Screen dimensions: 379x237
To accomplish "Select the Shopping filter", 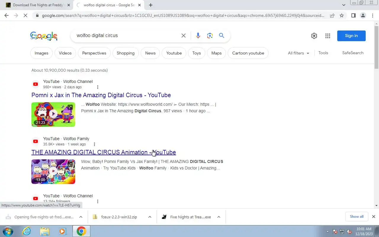I will [x=126, y=53].
